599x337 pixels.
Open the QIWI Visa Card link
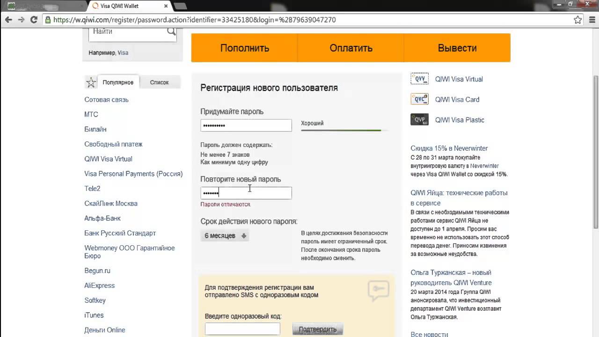(457, 99)
